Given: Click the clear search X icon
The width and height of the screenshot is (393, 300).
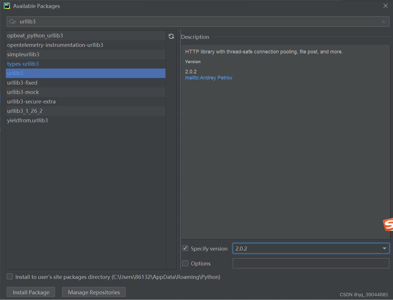Looking at the screenshot, I should [384, 21].
